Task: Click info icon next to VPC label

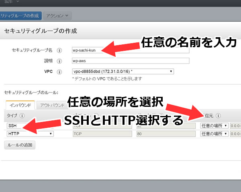Action: (x=59, y=72)
